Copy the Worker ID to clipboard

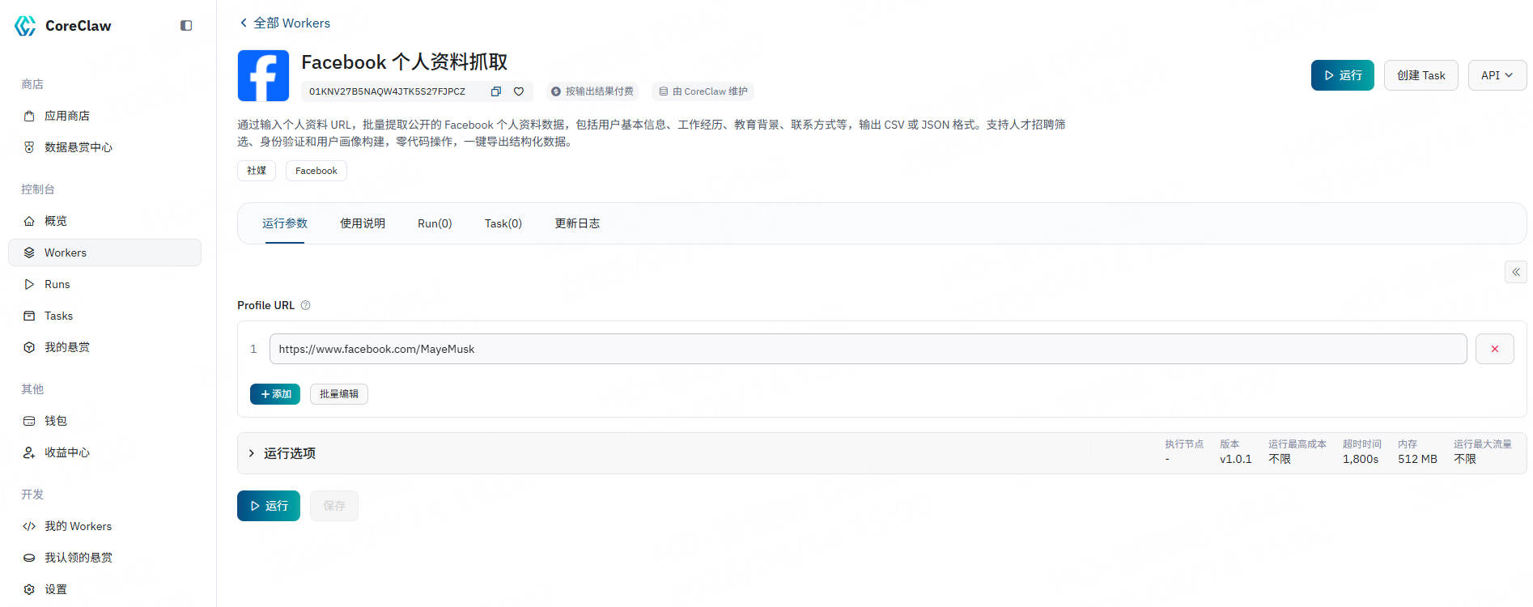(x=495, y=91)
